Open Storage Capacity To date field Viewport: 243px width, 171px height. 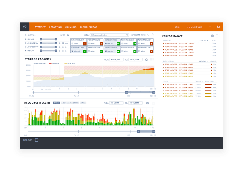(135, 59)
